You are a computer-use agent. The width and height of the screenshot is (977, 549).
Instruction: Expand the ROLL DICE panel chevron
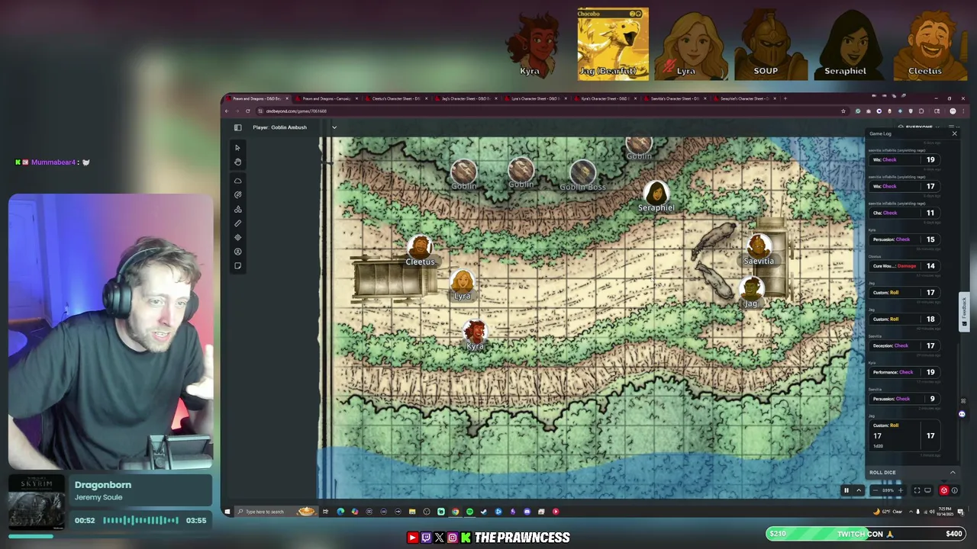[953, 472]
